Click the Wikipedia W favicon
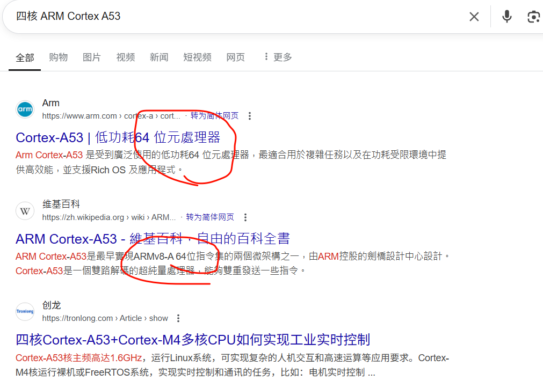Image resolution: width=543 pixels, height=388 pixels. click(x=25, y=211)
